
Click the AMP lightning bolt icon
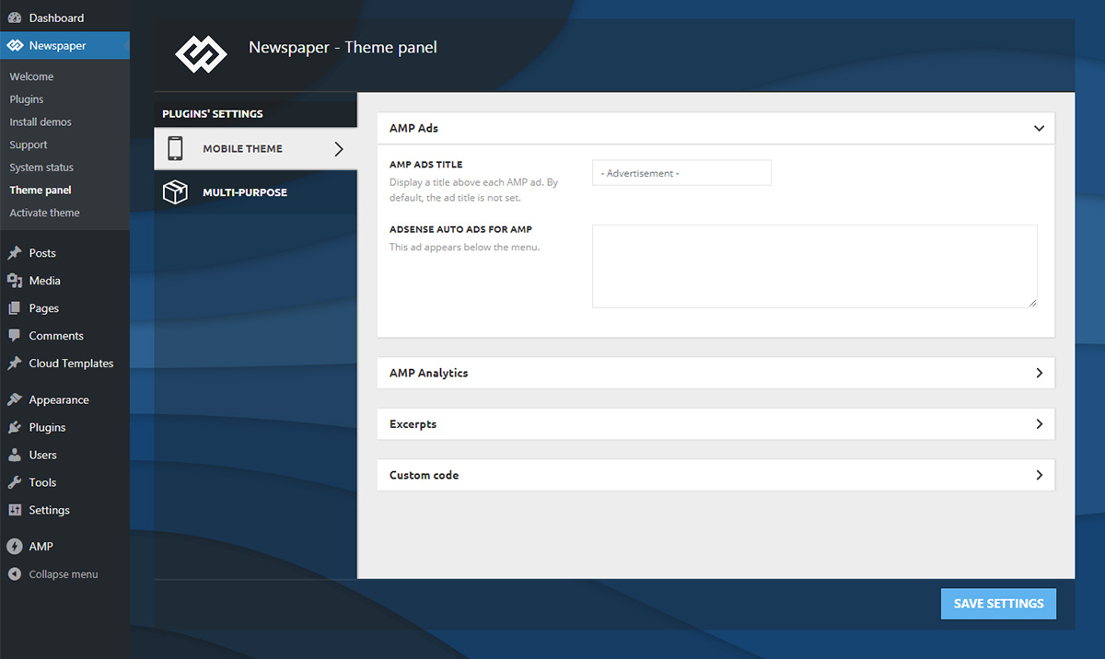pos(15,547)
